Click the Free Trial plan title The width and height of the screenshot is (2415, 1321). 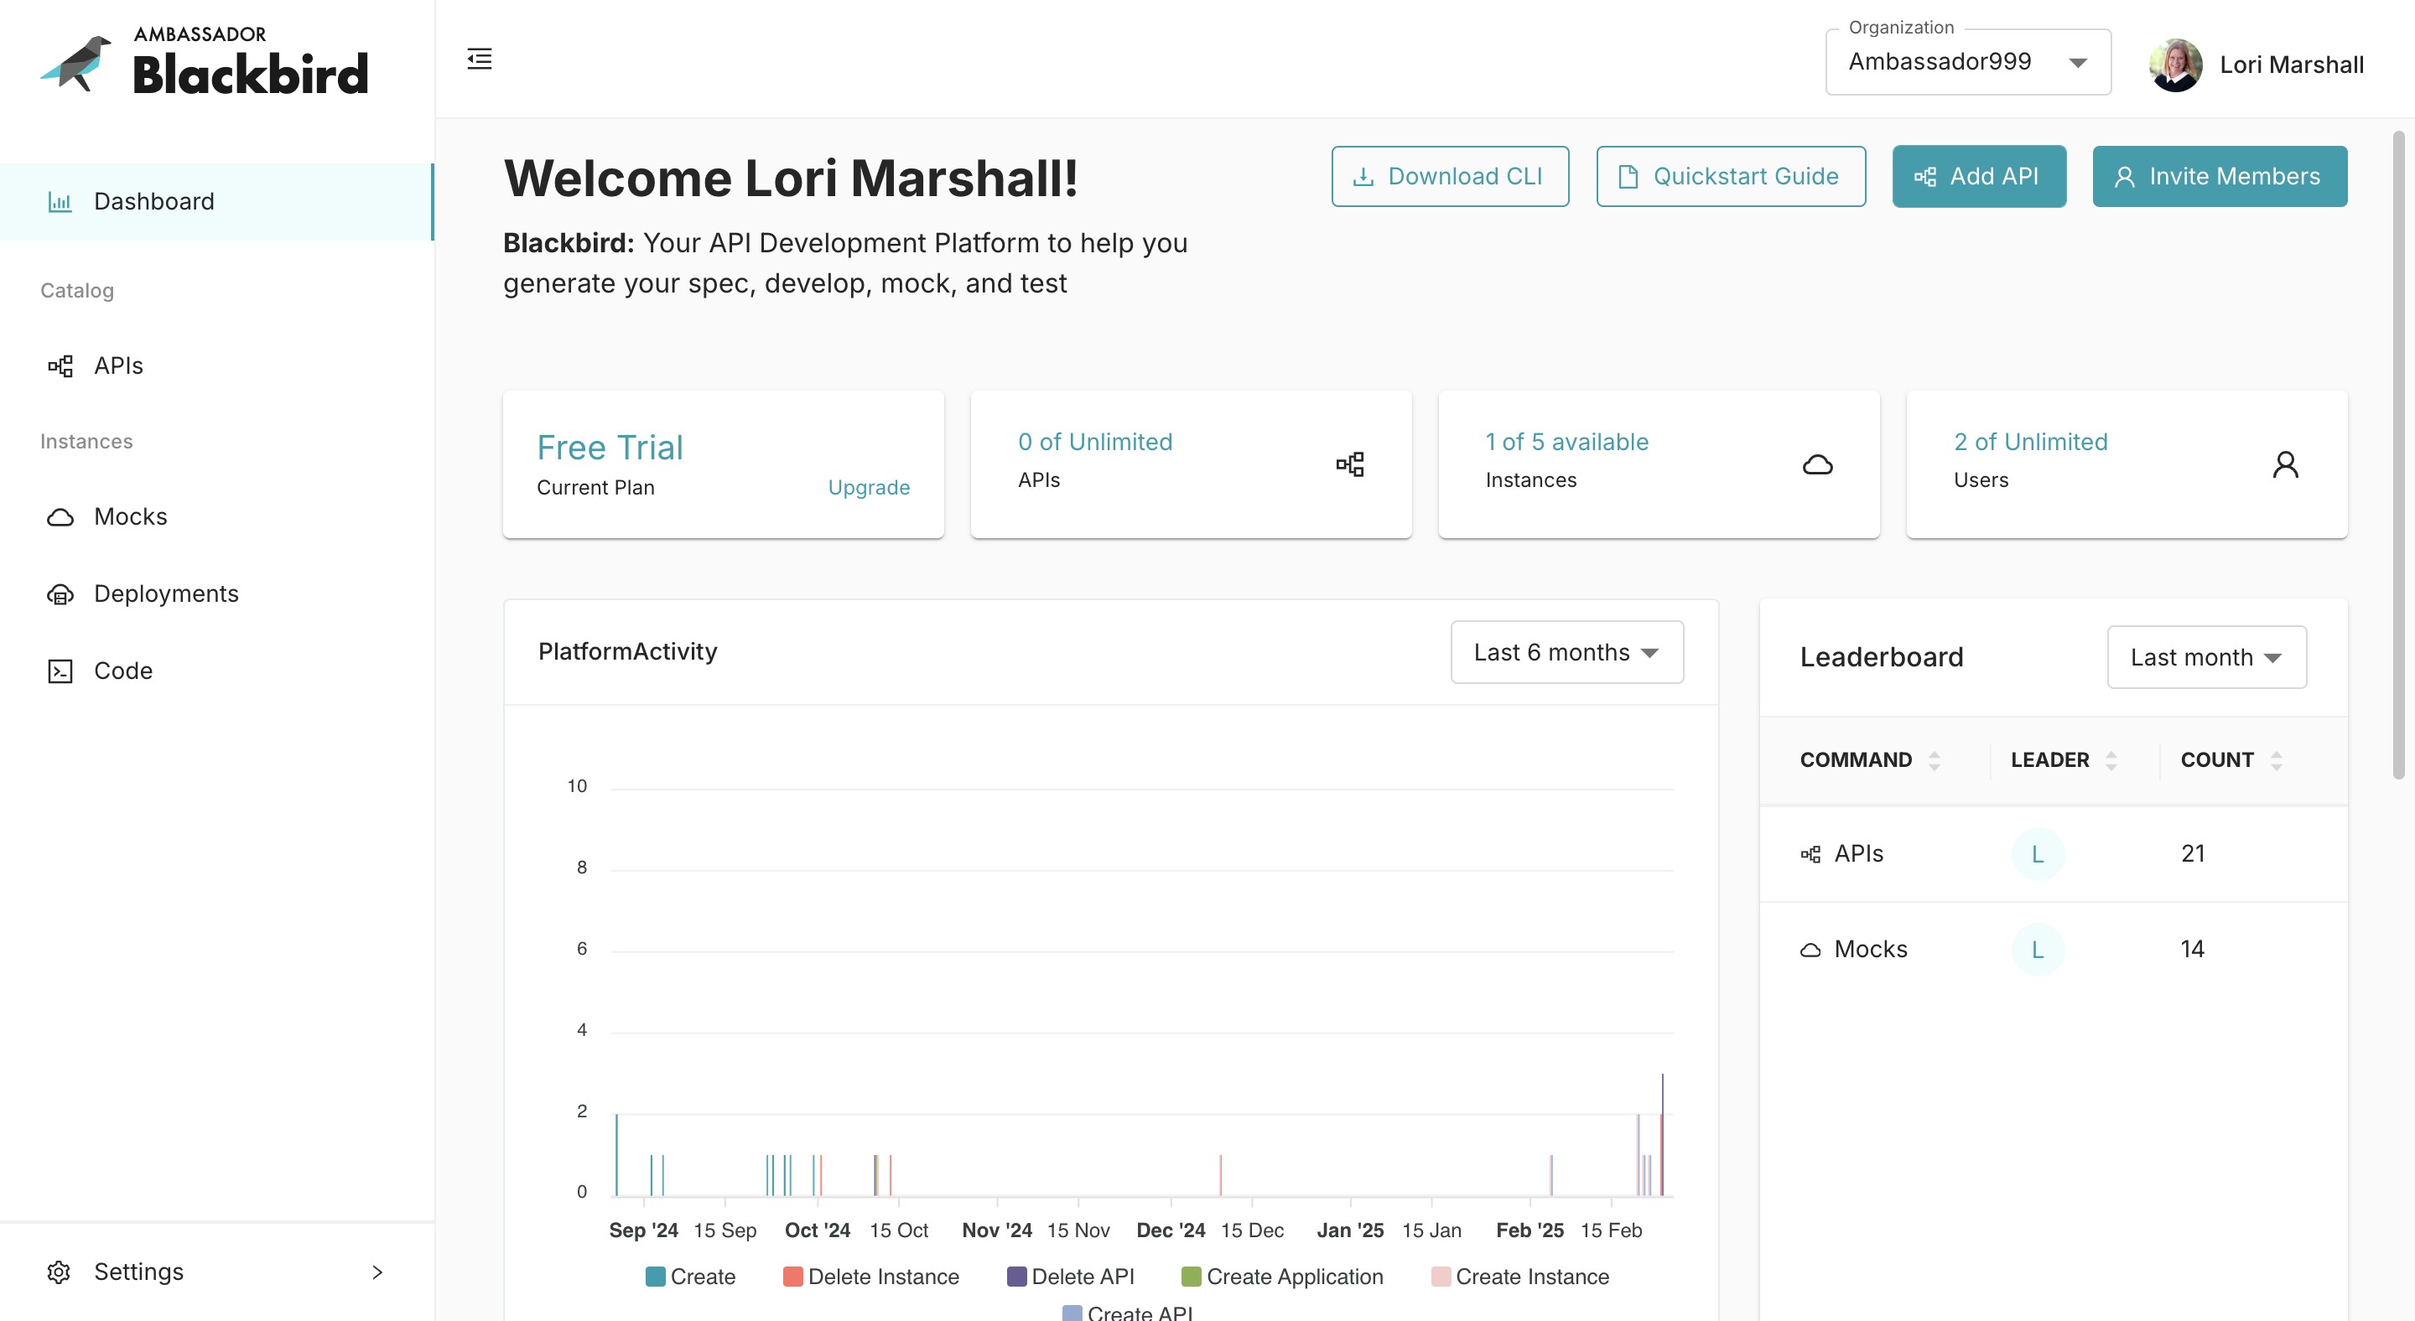point(610,448)
